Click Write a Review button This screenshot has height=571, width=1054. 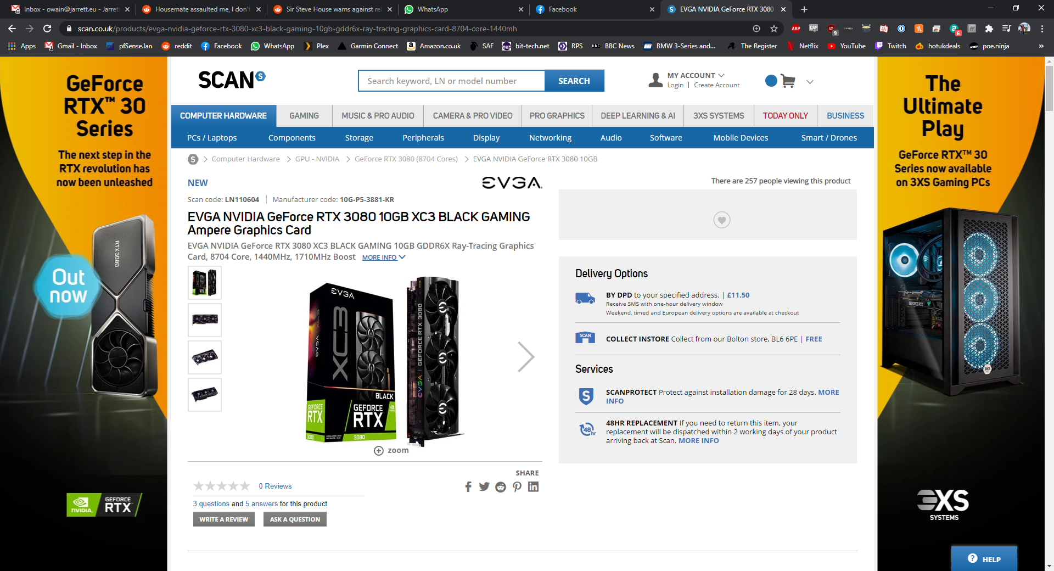pos(224,519)
